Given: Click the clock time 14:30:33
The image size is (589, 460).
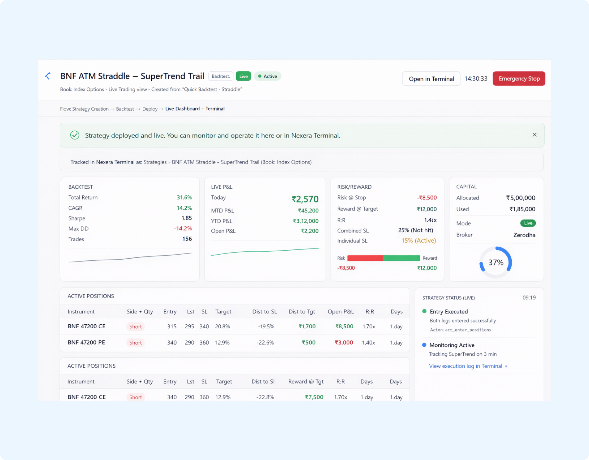Looking at the screenshot, I should click(476, 79).
